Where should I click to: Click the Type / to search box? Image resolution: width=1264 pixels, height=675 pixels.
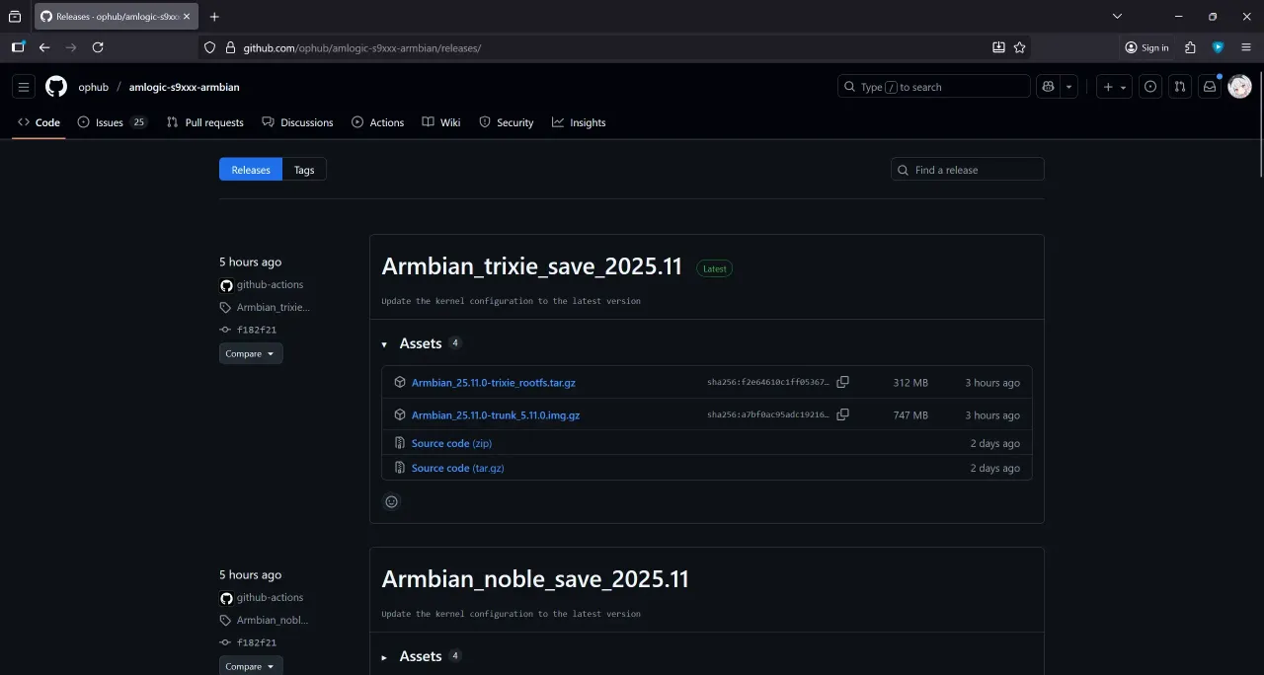click(x=934, y=87)
